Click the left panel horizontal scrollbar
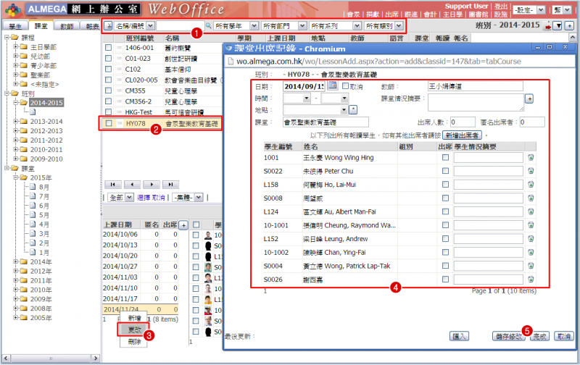This screenshot has height=365, width=580. [x=51, y=358]
